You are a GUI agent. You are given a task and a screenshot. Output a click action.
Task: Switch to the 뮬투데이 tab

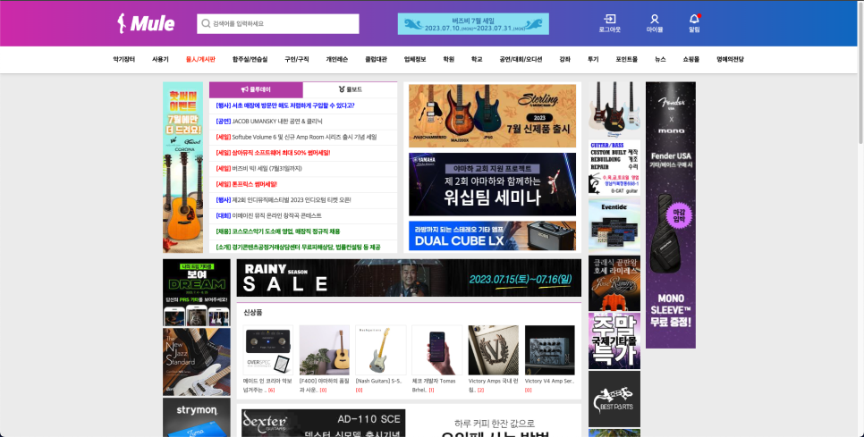[256, 89]
